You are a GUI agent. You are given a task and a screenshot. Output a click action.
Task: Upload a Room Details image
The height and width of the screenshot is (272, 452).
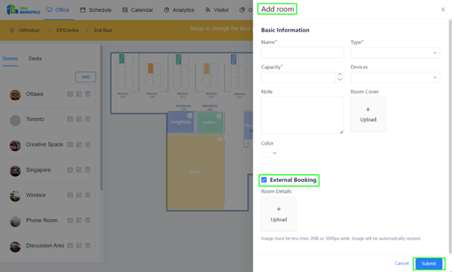(x=279, y=214)
